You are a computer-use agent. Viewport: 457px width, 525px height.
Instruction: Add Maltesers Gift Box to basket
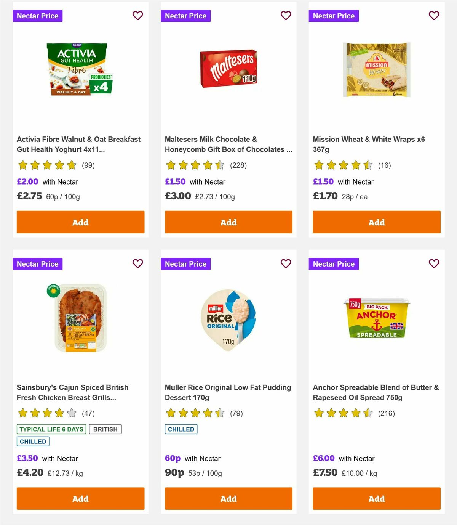pos(228,222)
